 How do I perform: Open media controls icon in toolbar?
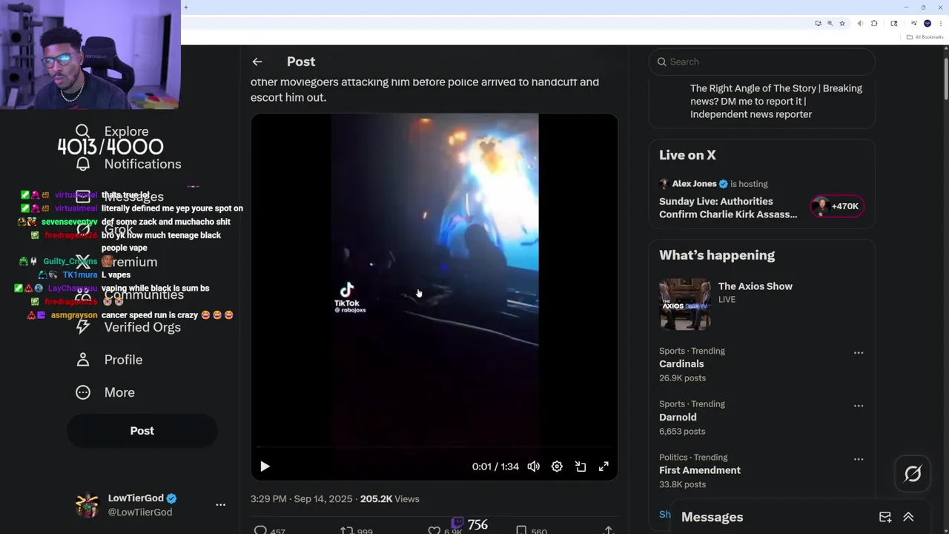click(915, 23)
